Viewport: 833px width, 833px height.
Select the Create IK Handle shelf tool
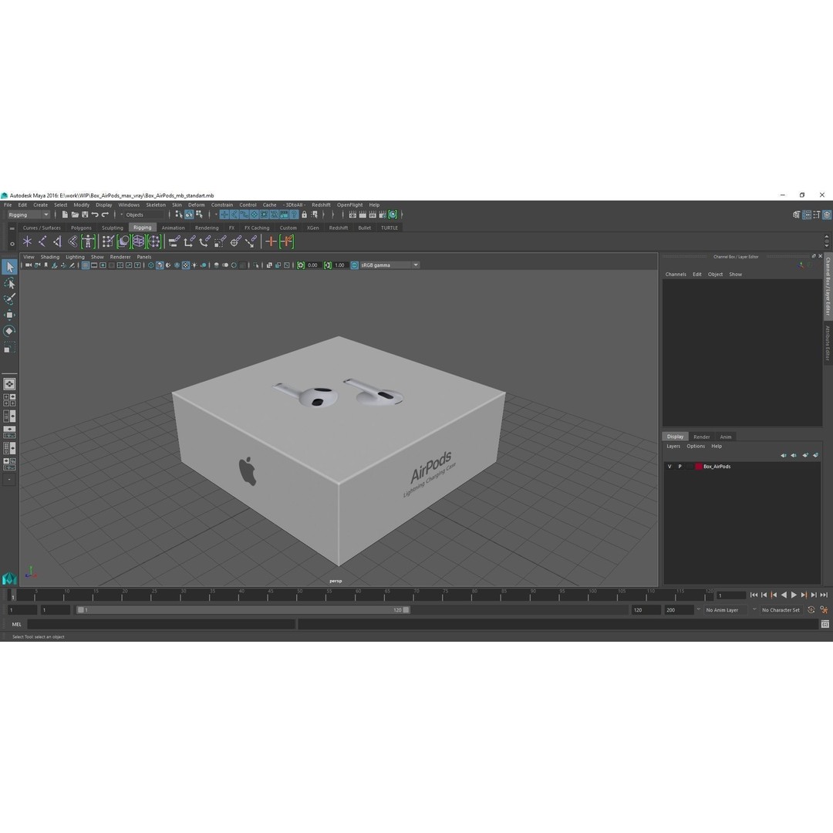57,241
